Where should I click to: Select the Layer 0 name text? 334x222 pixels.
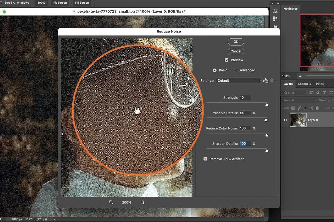[313, 120]
